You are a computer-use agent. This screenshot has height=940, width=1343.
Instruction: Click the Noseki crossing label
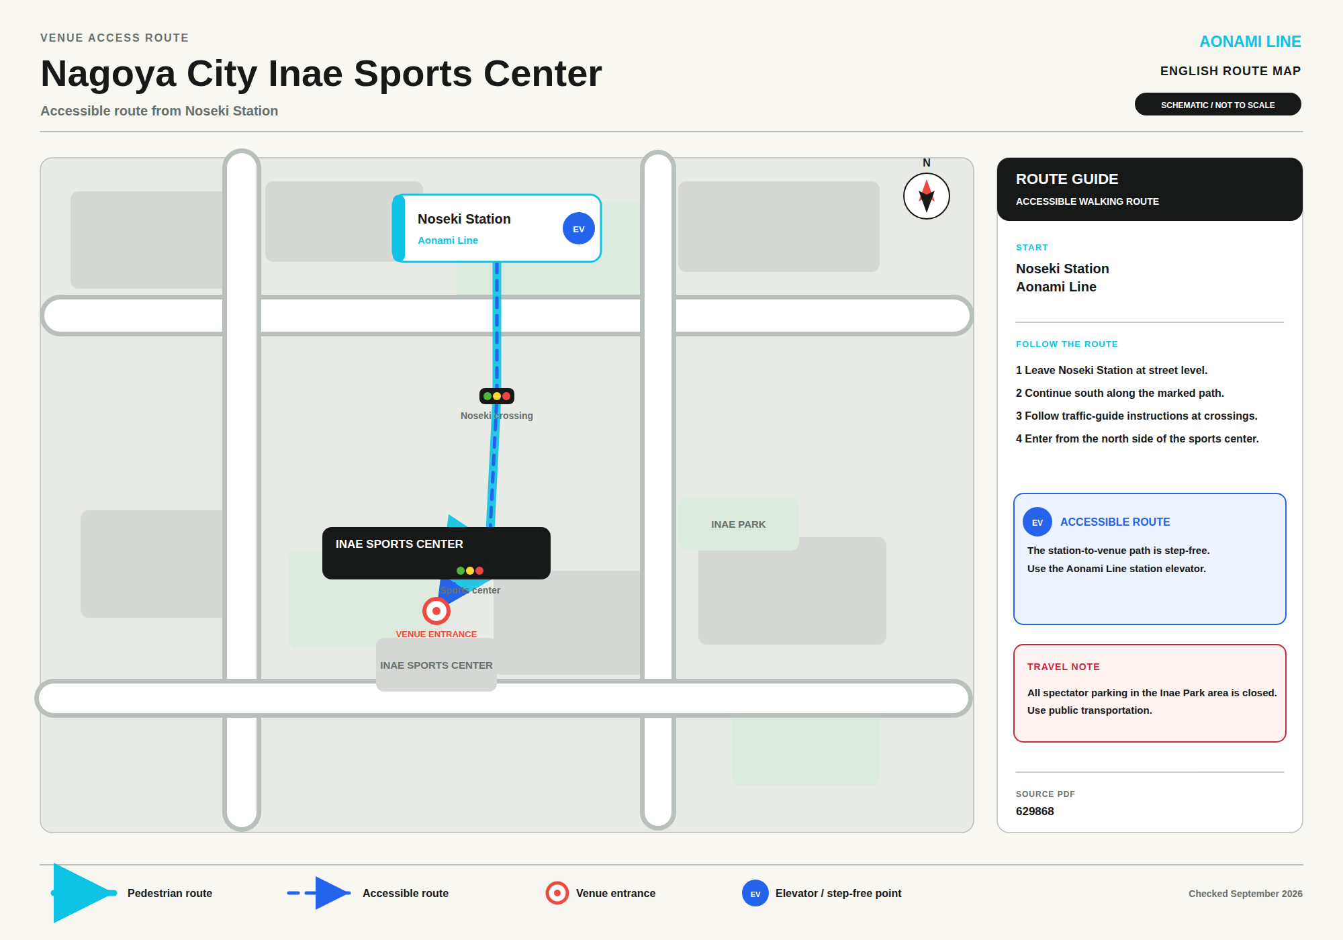click(x=497, y=416)
